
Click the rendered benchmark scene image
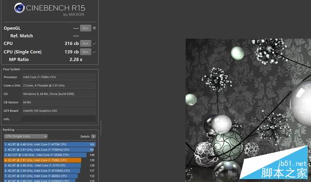coord(248,110)
